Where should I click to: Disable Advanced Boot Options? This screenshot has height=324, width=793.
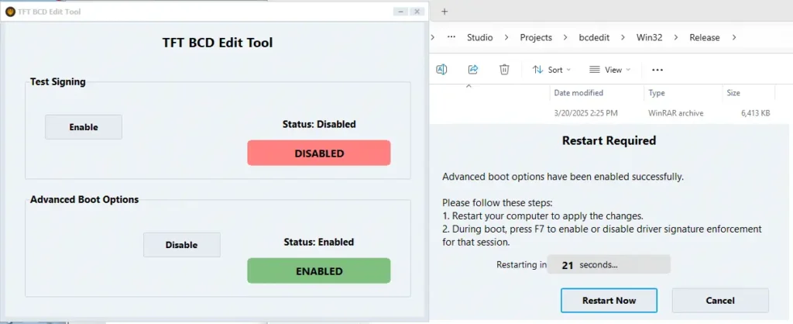coord(181,245)
